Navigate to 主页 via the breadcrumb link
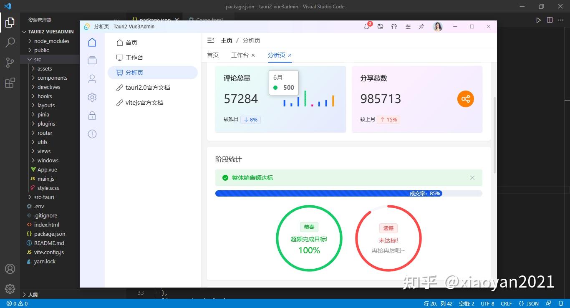Screen dimensions: 570x308 click(x=227, y=40)
